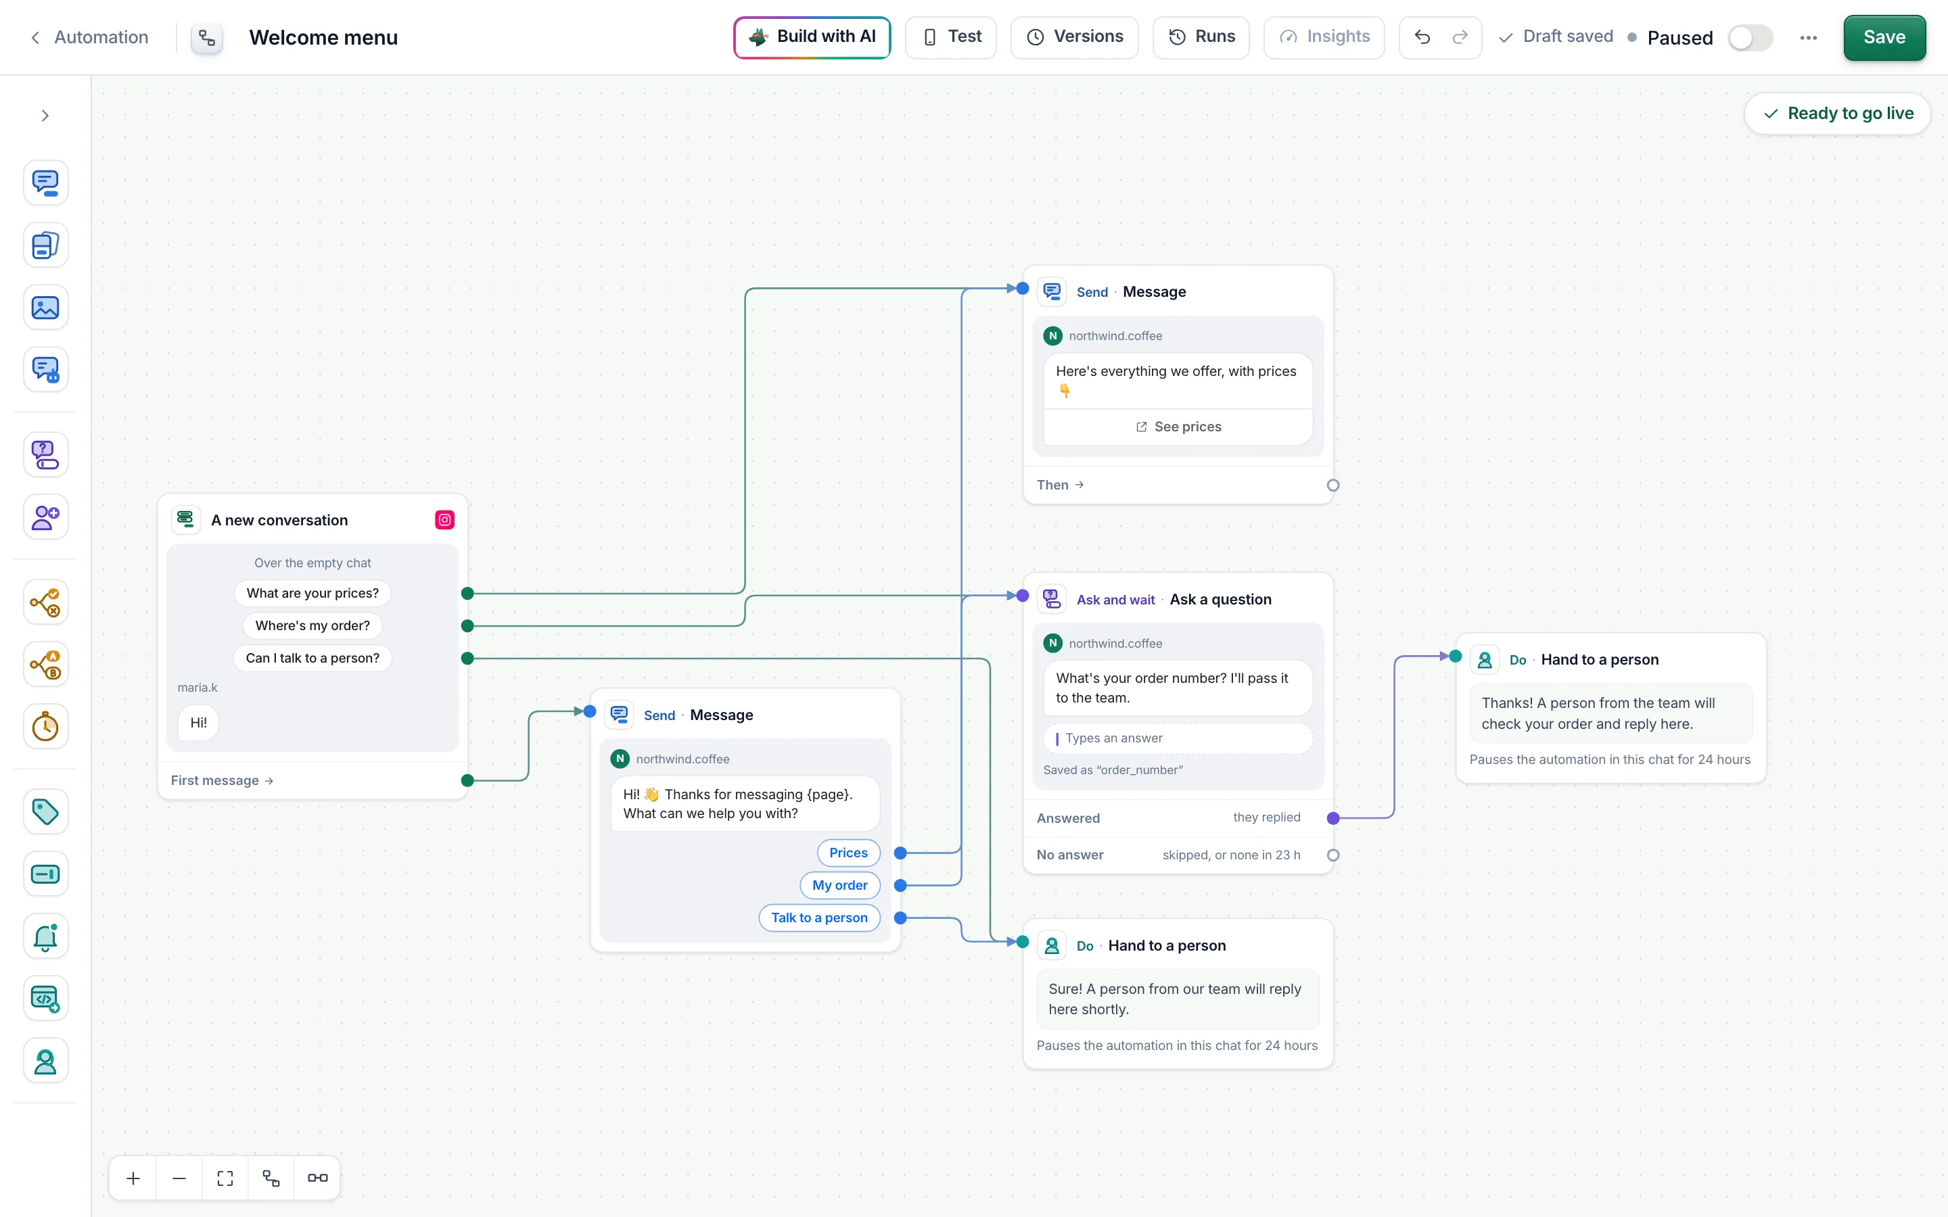Expand the left sidebar with chevron
1948x1217 pixels.
coord(45,116)
